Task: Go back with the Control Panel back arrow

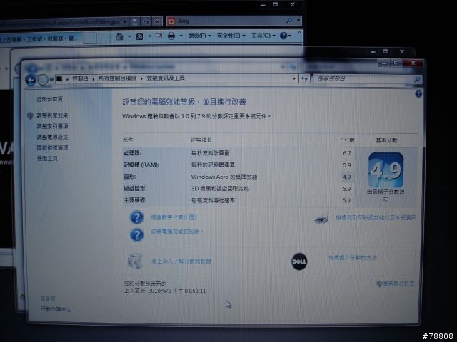Action: coord(31,80)
